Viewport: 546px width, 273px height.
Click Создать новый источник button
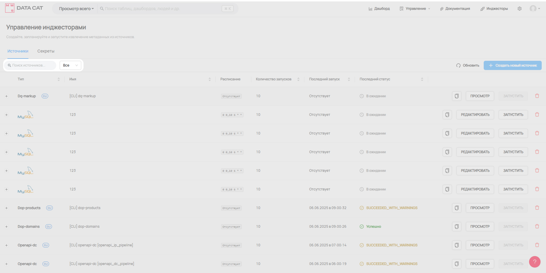click(x=512, y=65)
